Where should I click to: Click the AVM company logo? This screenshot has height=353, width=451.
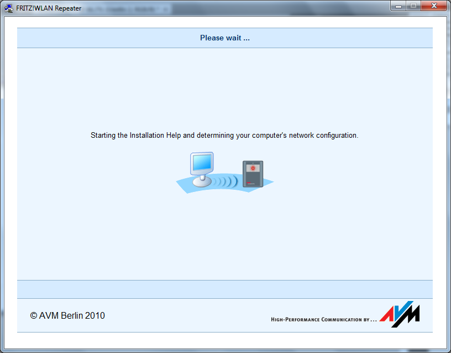pos(400,314)
